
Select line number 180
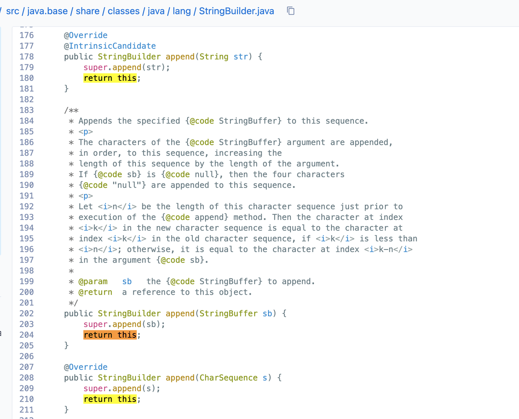click(27, 78)
